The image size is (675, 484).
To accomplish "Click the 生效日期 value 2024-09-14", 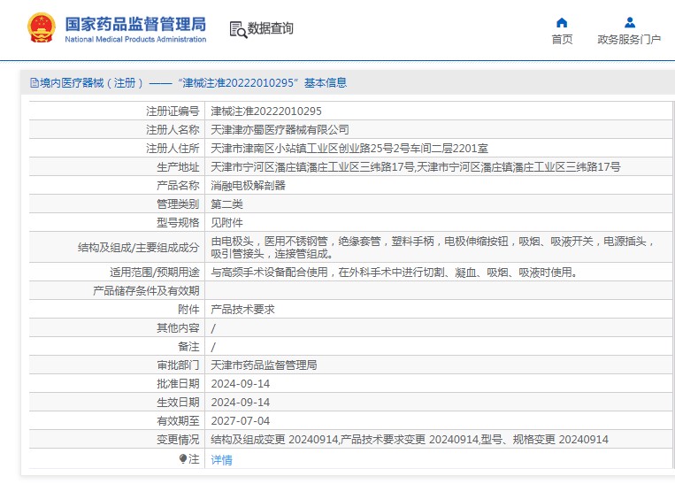I will coord(241,403).
